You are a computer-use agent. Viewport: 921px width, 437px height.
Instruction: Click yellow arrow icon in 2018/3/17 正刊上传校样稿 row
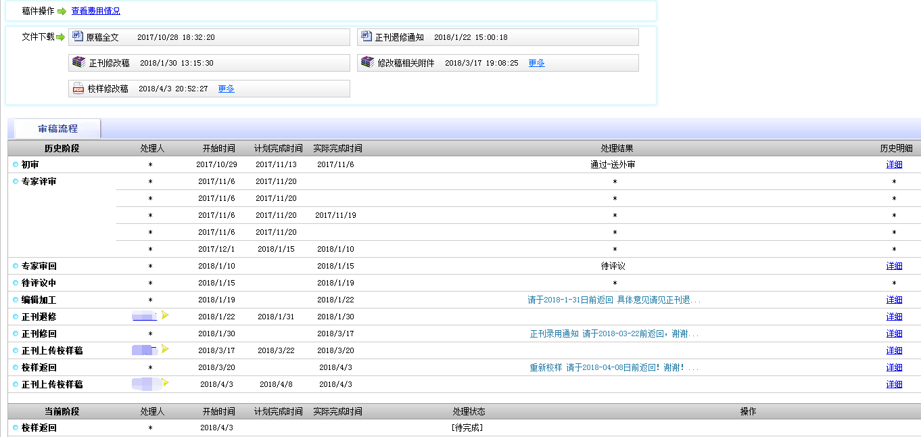(165, 349)
